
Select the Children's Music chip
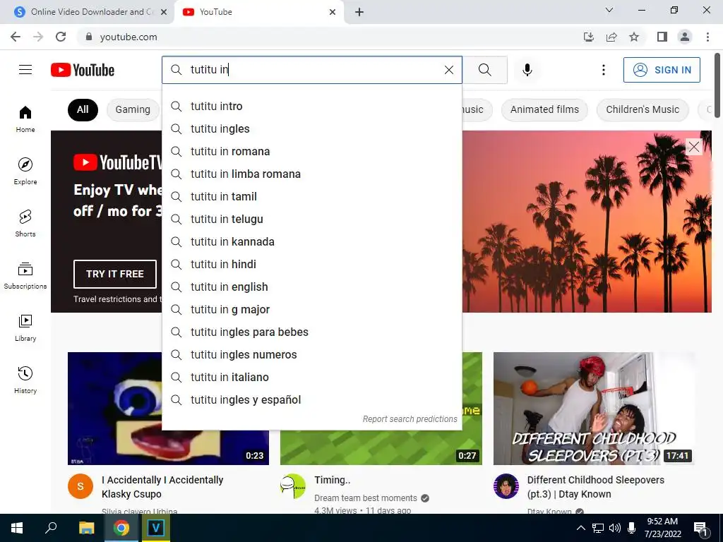point(643,109)
